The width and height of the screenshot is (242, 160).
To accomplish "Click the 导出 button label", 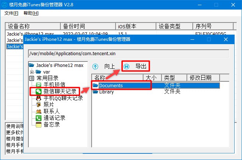I will pyautogui.click(x=141, y=66).
